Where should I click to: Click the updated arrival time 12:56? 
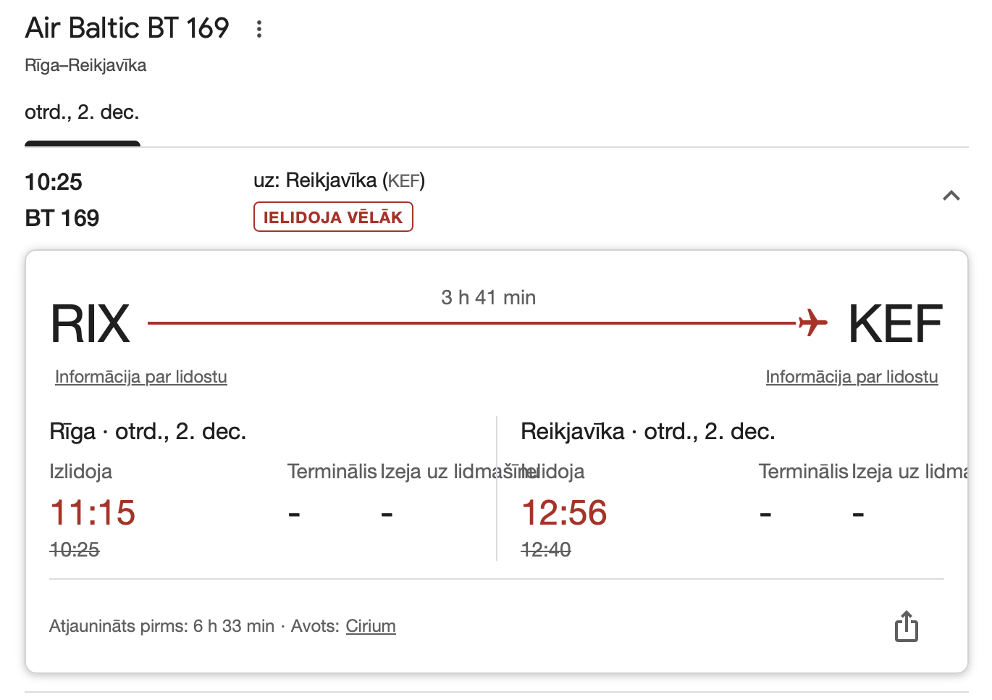coord(564,513)
